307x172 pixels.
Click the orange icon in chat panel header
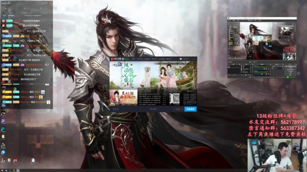coord(51,3)
